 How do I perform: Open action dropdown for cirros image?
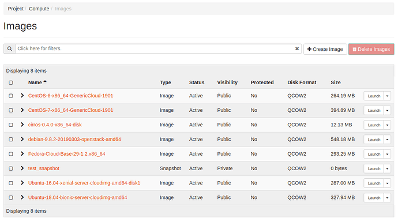point(388,125)
